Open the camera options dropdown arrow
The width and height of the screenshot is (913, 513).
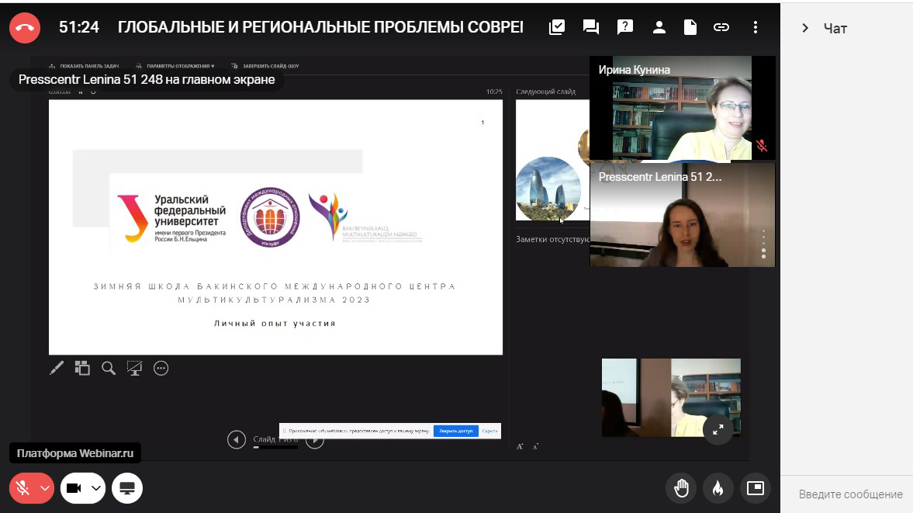[96, 488]
